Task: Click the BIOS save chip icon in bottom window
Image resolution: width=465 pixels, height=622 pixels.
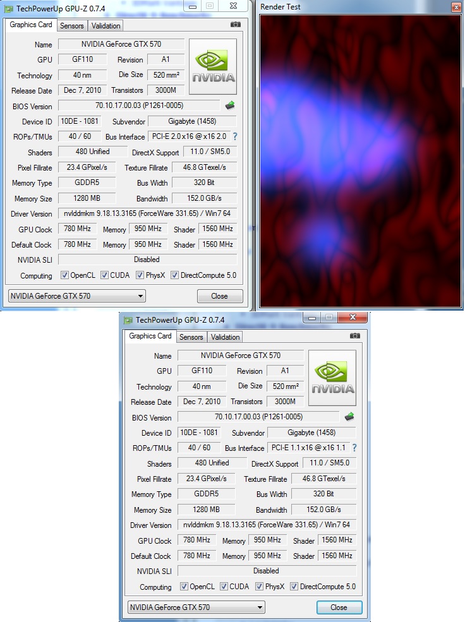Action: (349, 417)
